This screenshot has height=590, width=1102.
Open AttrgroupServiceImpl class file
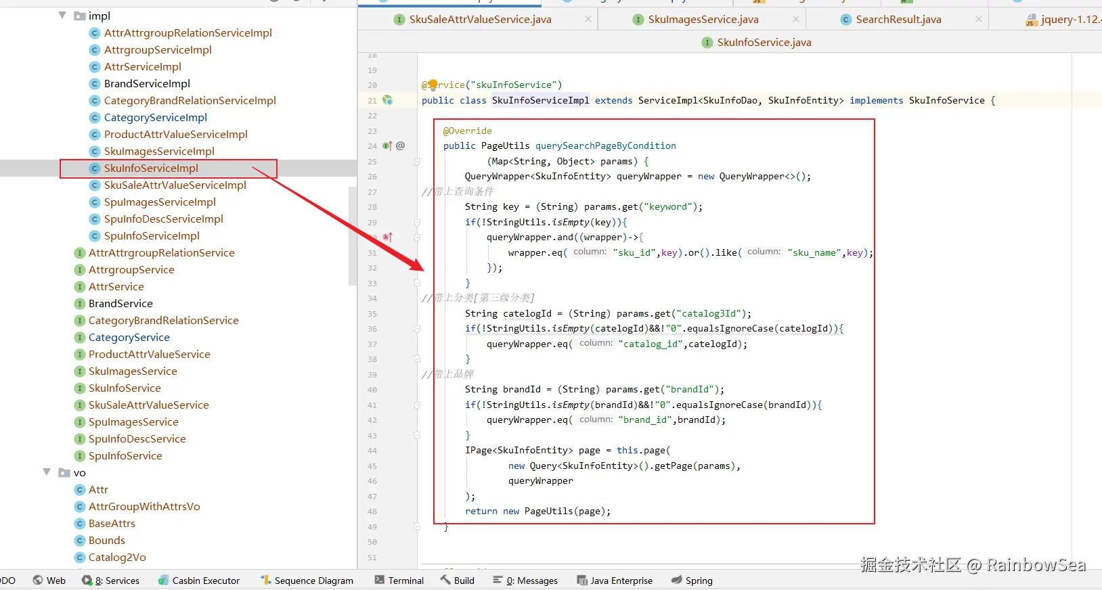point(158,49)
